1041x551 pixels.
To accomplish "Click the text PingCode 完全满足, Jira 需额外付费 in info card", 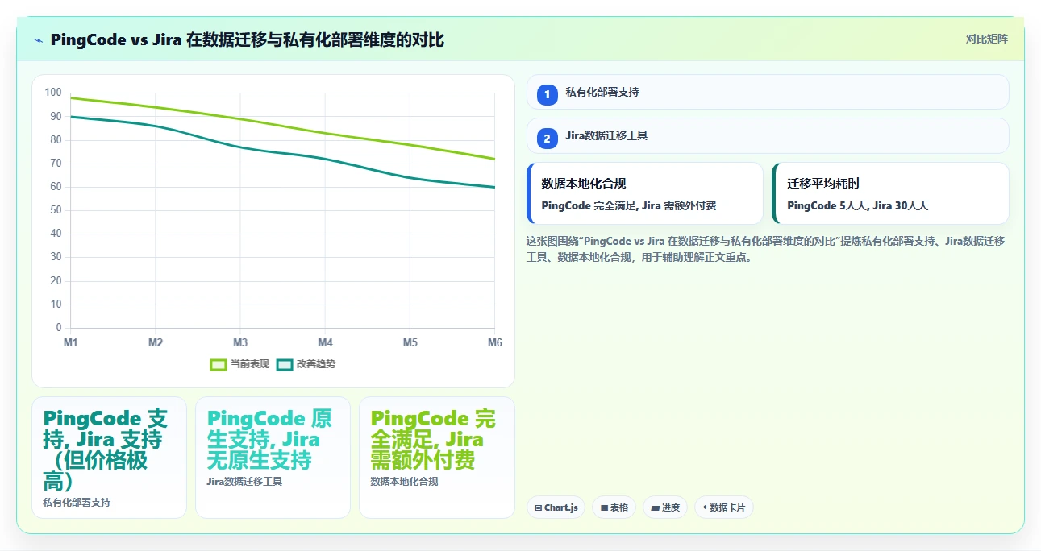I will (x=629, y=205).
